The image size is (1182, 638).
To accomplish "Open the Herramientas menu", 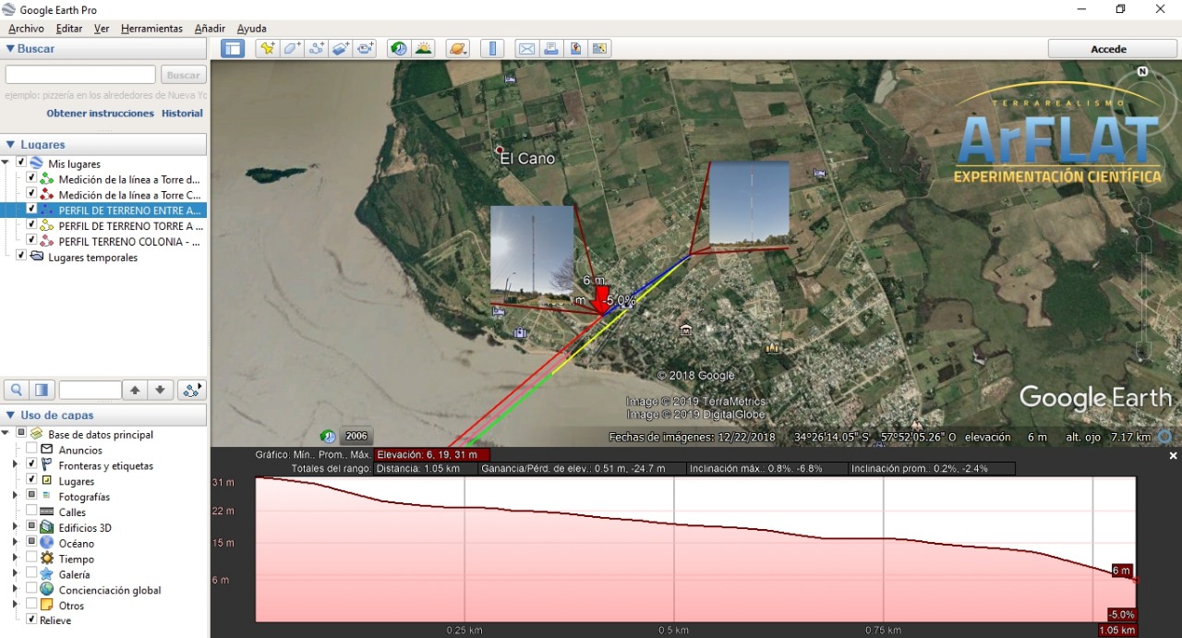I will click(x=151, y=29).
